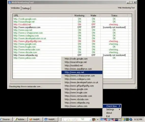The width and height of the screenshot is (145, 122).
Task: Click the Google search field in taskbar
Action: [77, 119]
